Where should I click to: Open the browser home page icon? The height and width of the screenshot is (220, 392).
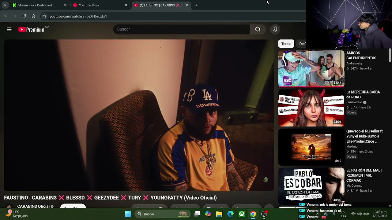point(33,16)
